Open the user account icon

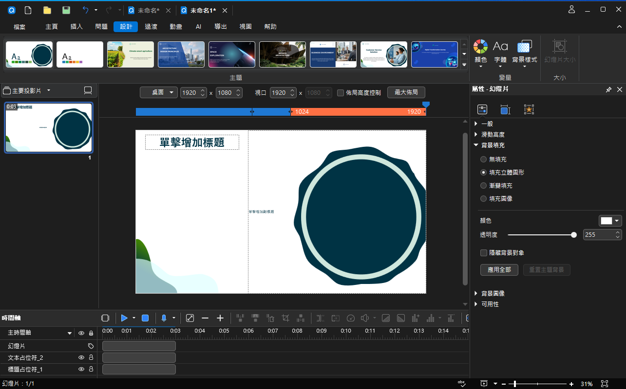pos(572,10)
